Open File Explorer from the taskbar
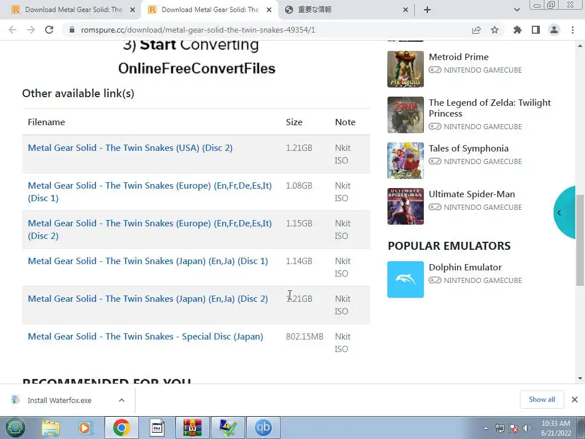 coord(51,428)
